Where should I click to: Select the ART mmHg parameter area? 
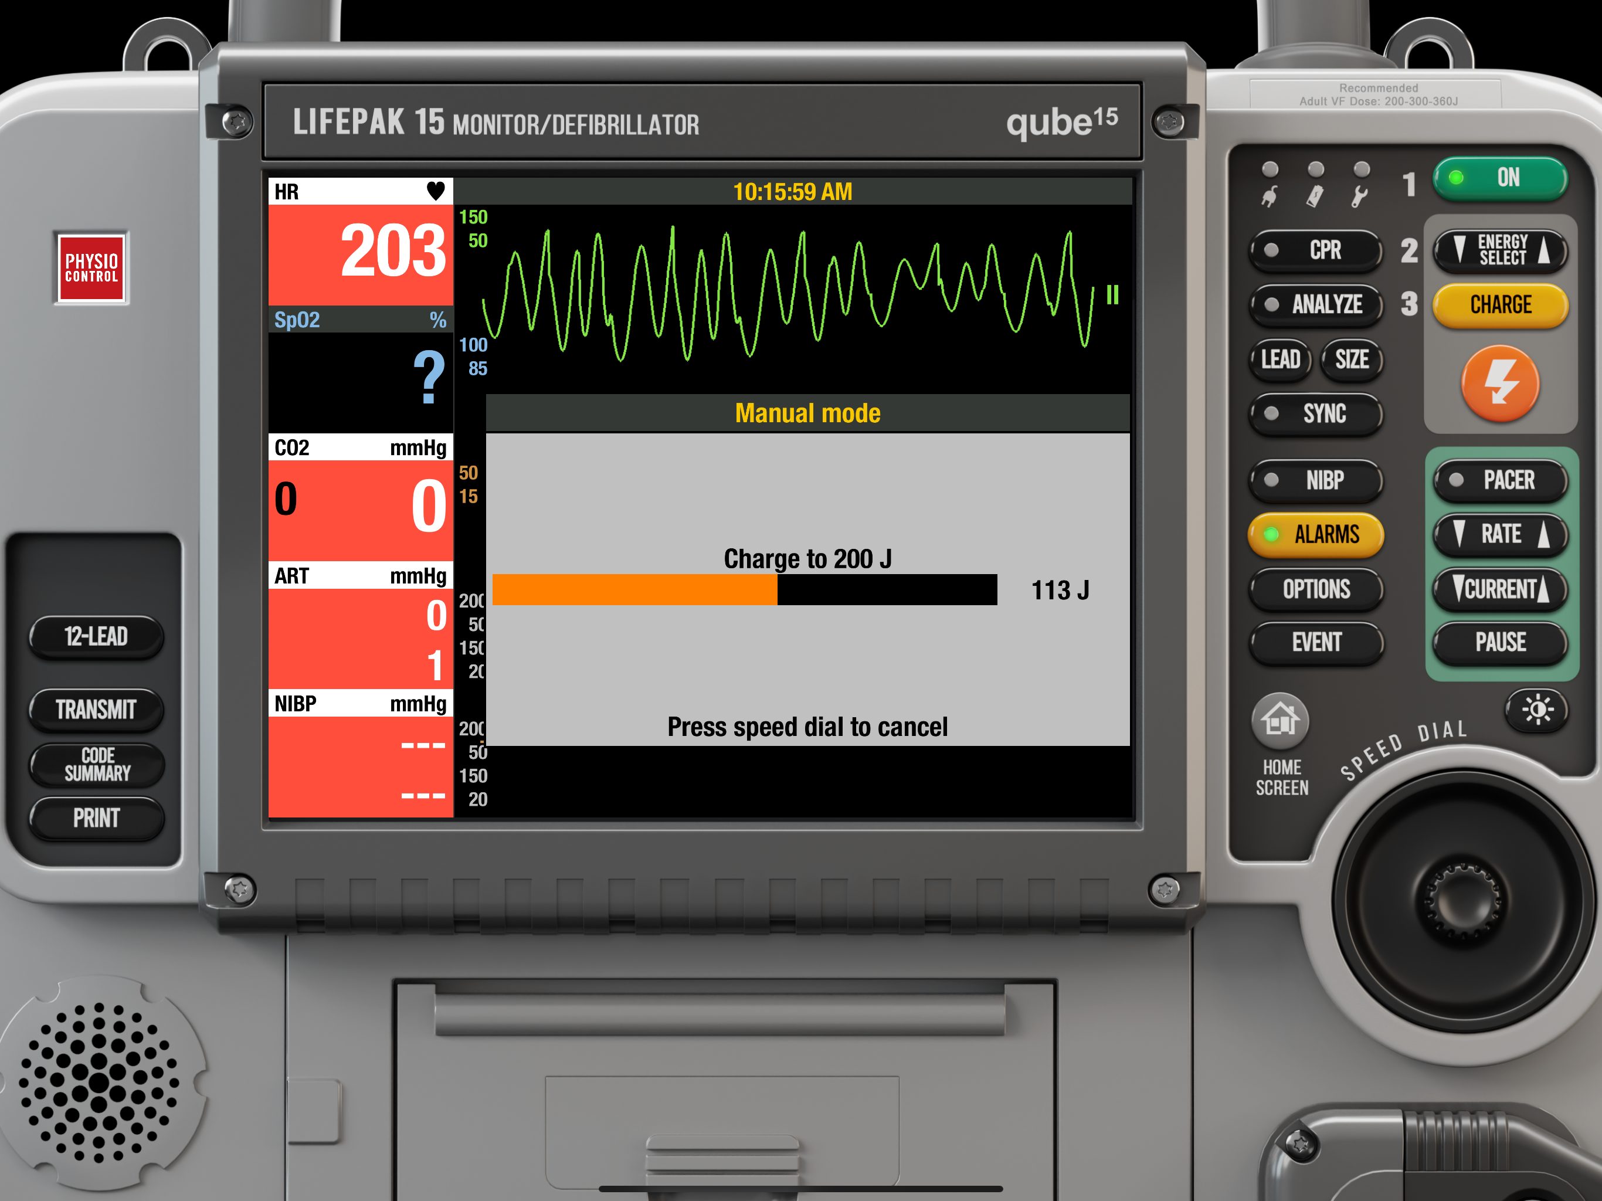[x=361, y=625]
